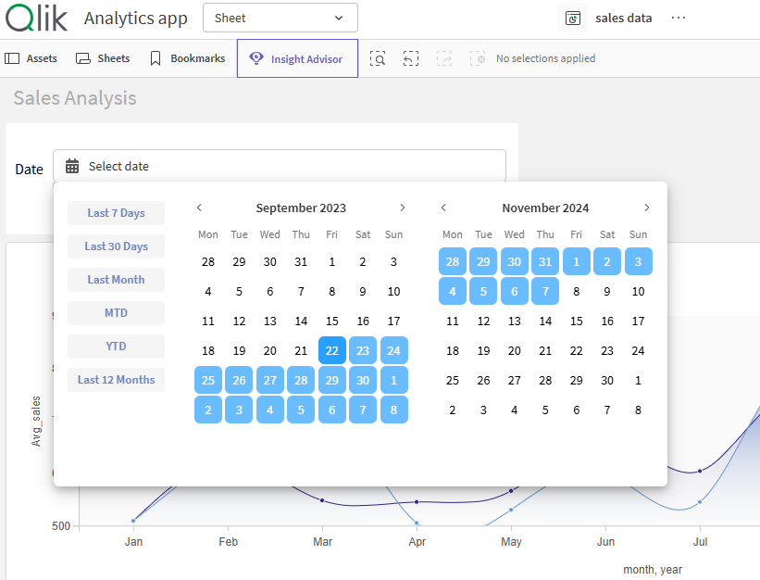Open the sales data app icon
The image size is (760, 580).
574,19
